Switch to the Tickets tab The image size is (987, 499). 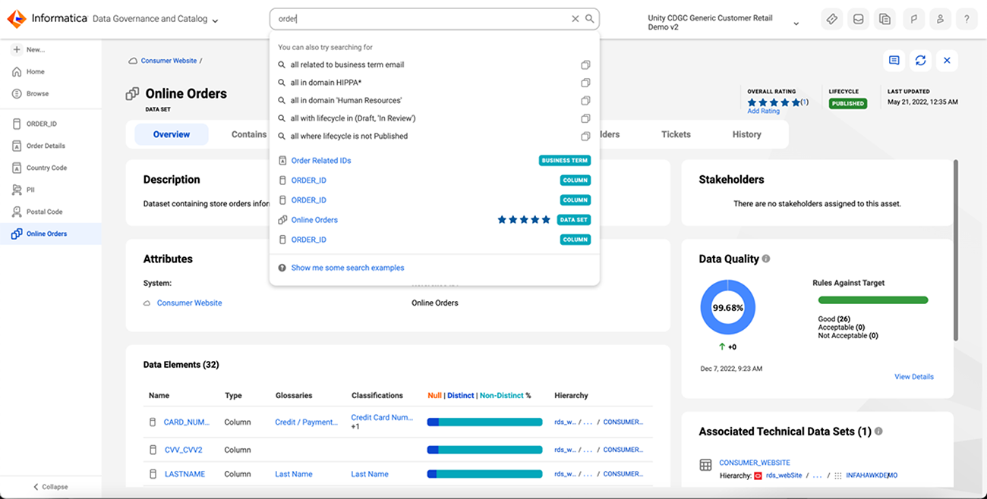pos(676,134)
